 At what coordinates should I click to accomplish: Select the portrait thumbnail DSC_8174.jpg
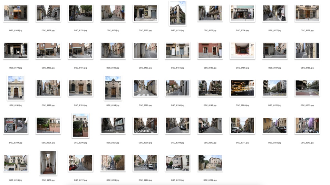(178, 13)
